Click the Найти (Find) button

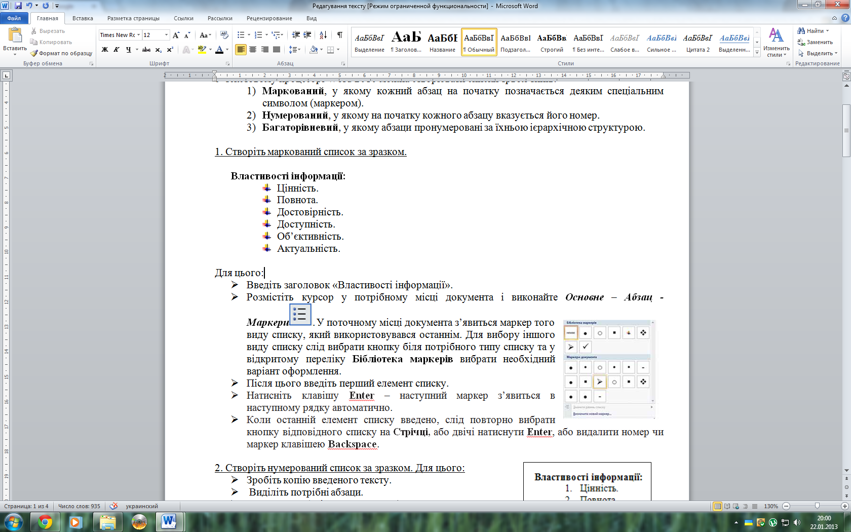pyautogui.click(x=813, y=31)
